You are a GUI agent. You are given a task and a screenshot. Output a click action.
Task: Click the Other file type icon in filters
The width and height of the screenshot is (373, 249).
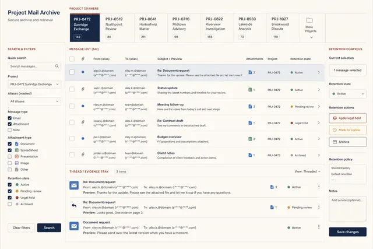(17, 170)
